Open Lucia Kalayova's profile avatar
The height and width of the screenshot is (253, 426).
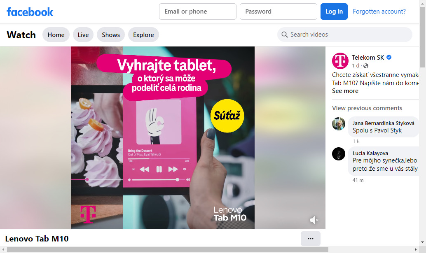coord(339,154)
